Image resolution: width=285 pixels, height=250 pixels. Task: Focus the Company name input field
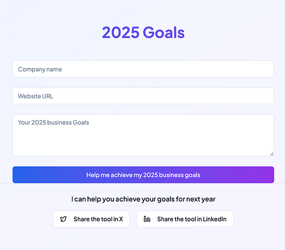pyautogui.click(x=143, y=69)
